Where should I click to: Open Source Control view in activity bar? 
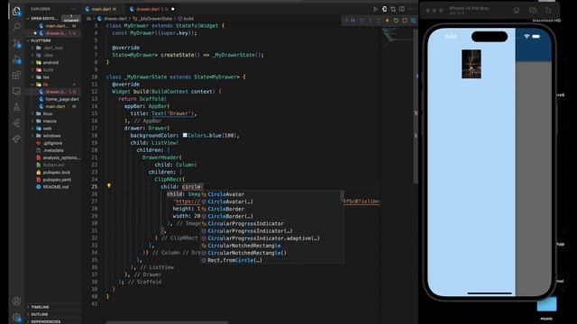pos(16,44)
